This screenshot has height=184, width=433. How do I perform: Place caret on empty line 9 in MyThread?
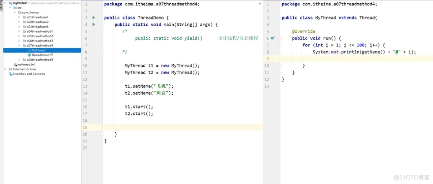(356, 59)
